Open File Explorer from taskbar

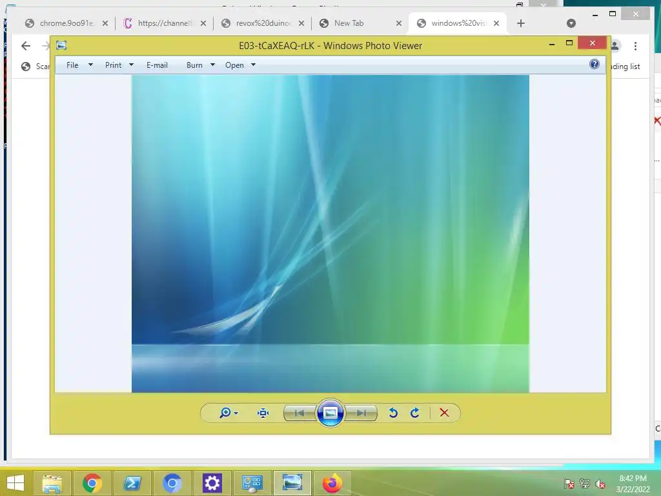tap(52, 483)
